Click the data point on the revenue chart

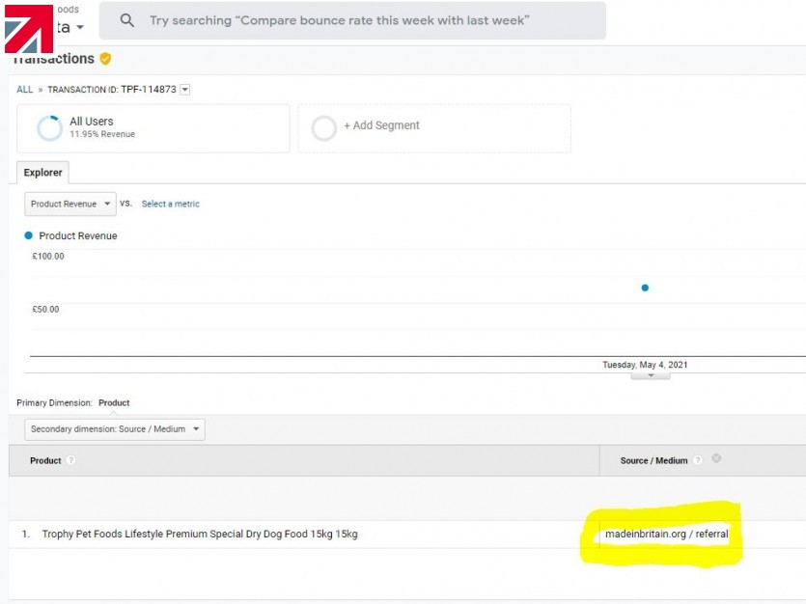[x=645, y=288]
